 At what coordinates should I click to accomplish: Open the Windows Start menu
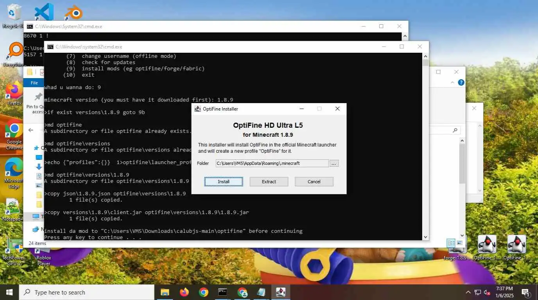[x=9, y=292]
